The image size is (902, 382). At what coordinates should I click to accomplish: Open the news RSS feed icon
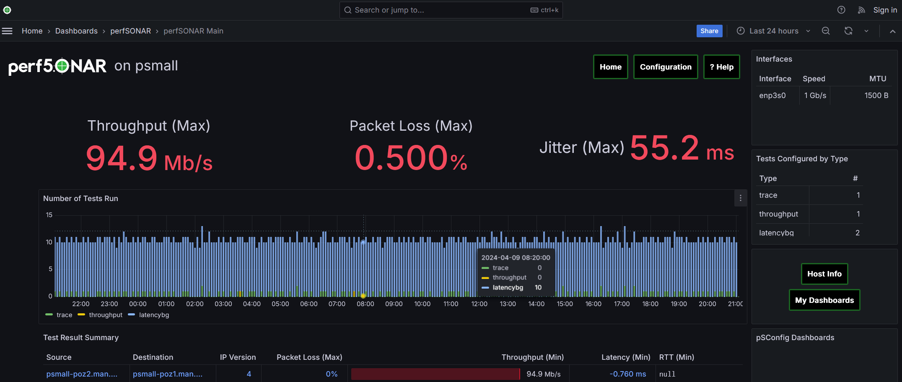861,10
